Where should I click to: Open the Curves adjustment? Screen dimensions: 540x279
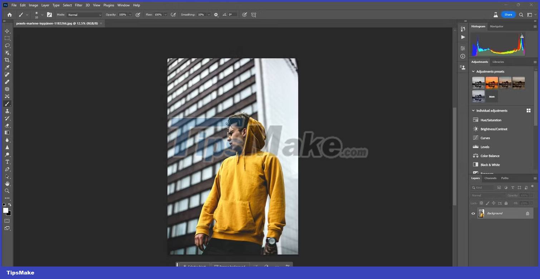485,138
